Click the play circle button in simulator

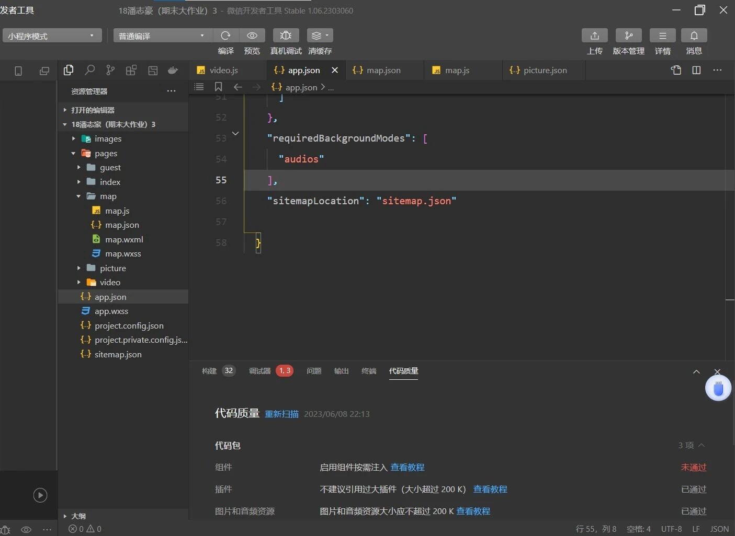coord(40,495)
